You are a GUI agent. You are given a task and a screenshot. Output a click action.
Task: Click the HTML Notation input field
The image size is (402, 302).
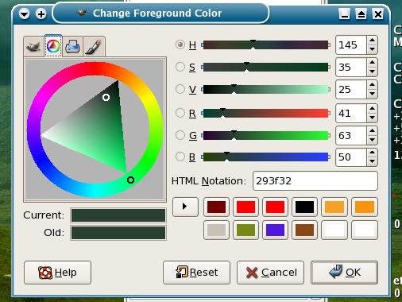[315, 181]
